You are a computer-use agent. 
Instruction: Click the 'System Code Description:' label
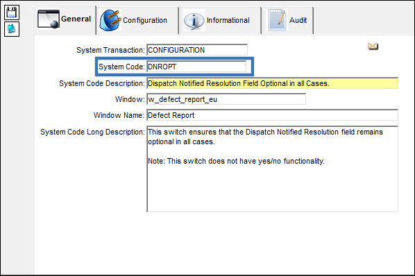click(x=102, y=83)
